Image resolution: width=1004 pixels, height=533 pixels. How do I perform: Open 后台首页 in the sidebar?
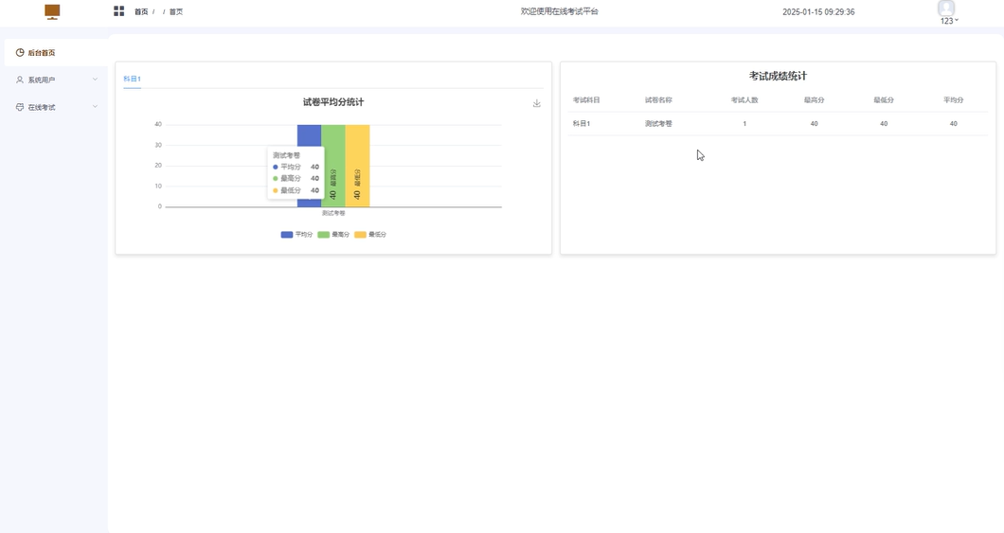point(56,52)
